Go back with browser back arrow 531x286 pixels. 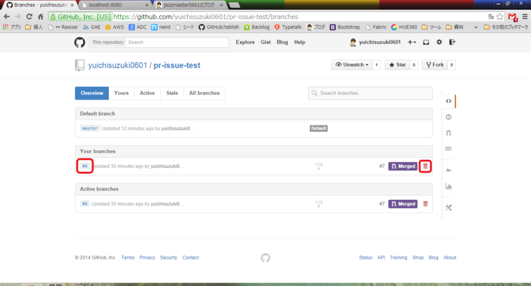(7, 17)
